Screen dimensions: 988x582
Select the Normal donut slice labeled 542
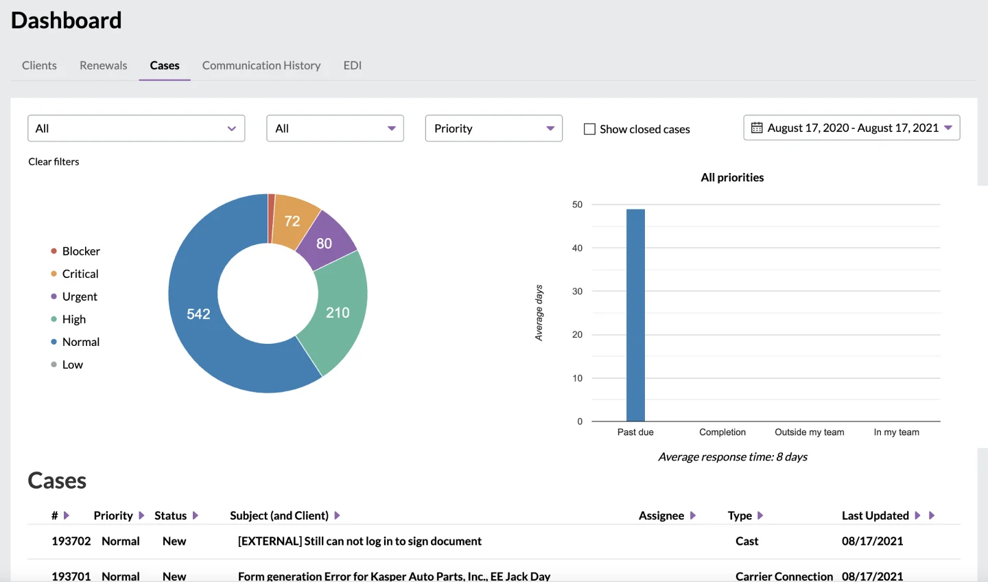click(x=198, y=314)
